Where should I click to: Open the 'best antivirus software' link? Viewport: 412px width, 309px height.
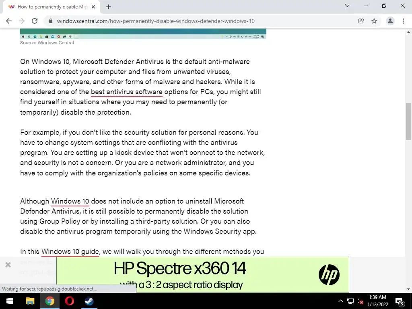(x=127, y=92)
